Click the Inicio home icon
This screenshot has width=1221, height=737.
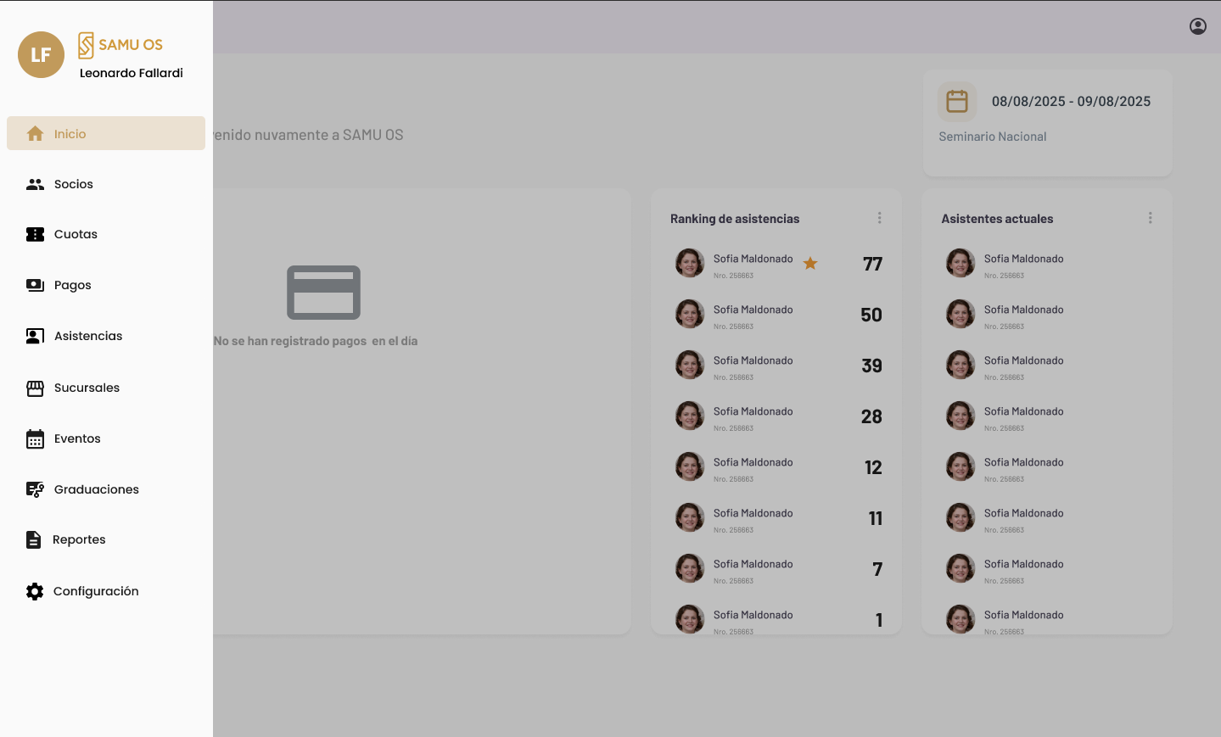35,134
